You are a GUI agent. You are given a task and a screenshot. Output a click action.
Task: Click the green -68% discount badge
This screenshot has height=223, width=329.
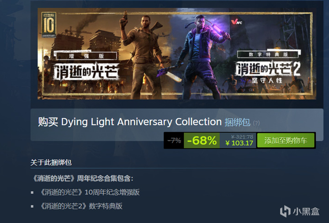click(202, 140)
